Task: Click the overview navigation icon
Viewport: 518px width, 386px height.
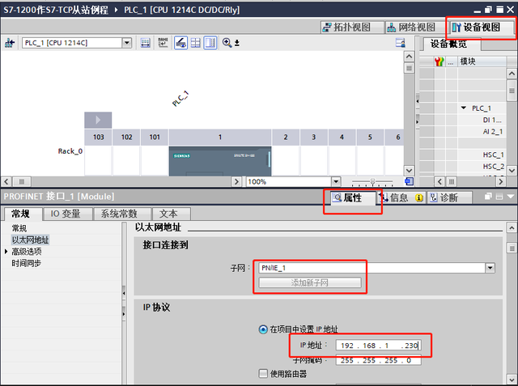Action: pyautogui.click(x=409, y=181)
